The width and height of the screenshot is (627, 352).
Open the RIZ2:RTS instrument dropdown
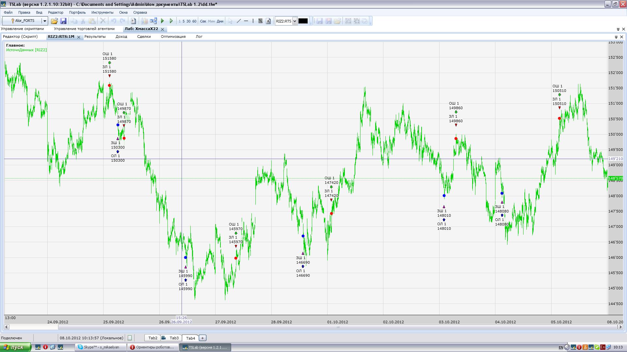point(295,21)
